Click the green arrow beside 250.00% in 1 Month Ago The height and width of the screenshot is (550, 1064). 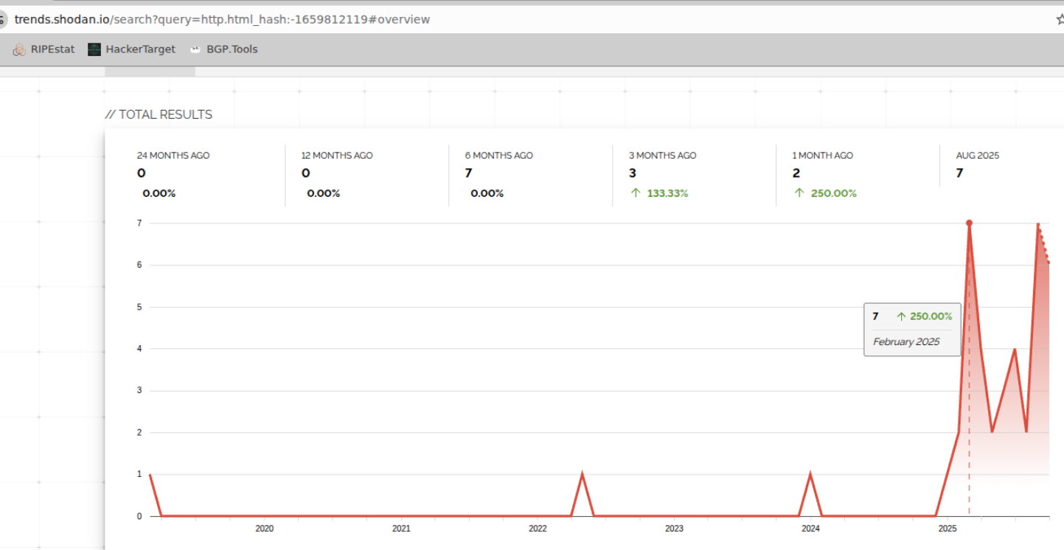(x=799, y=193)
